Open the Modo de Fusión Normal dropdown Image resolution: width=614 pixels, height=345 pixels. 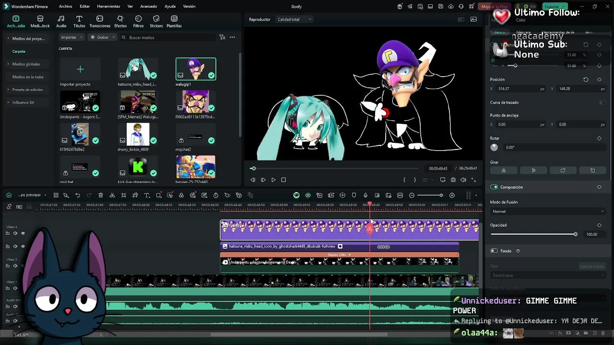point(548,211)
